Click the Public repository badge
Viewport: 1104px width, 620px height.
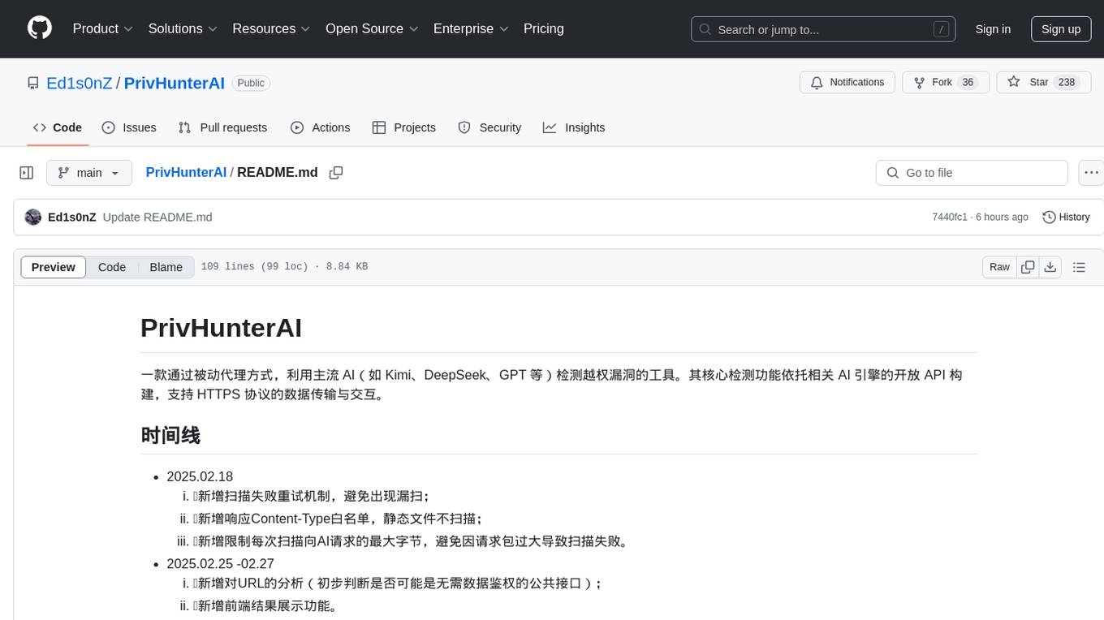pyautogui.click(x=251, y=83)
